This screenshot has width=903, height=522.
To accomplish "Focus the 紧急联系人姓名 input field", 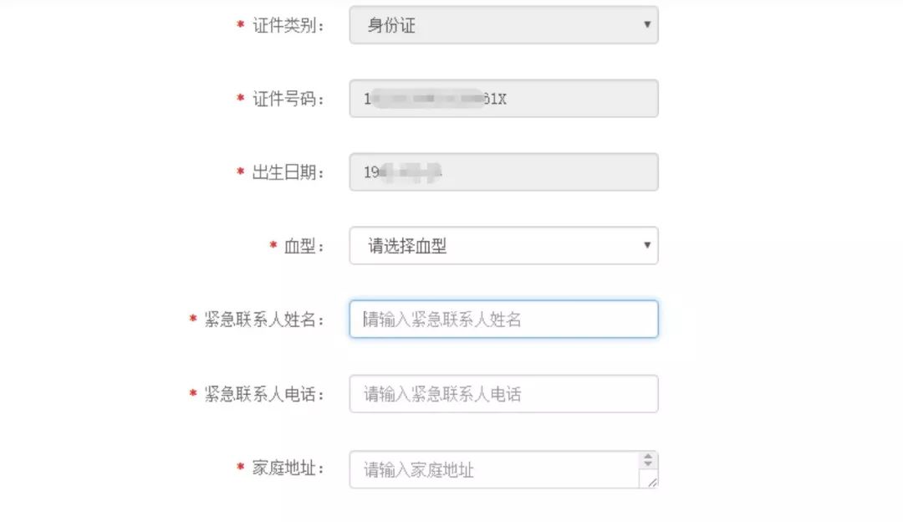I will point(502,319).
